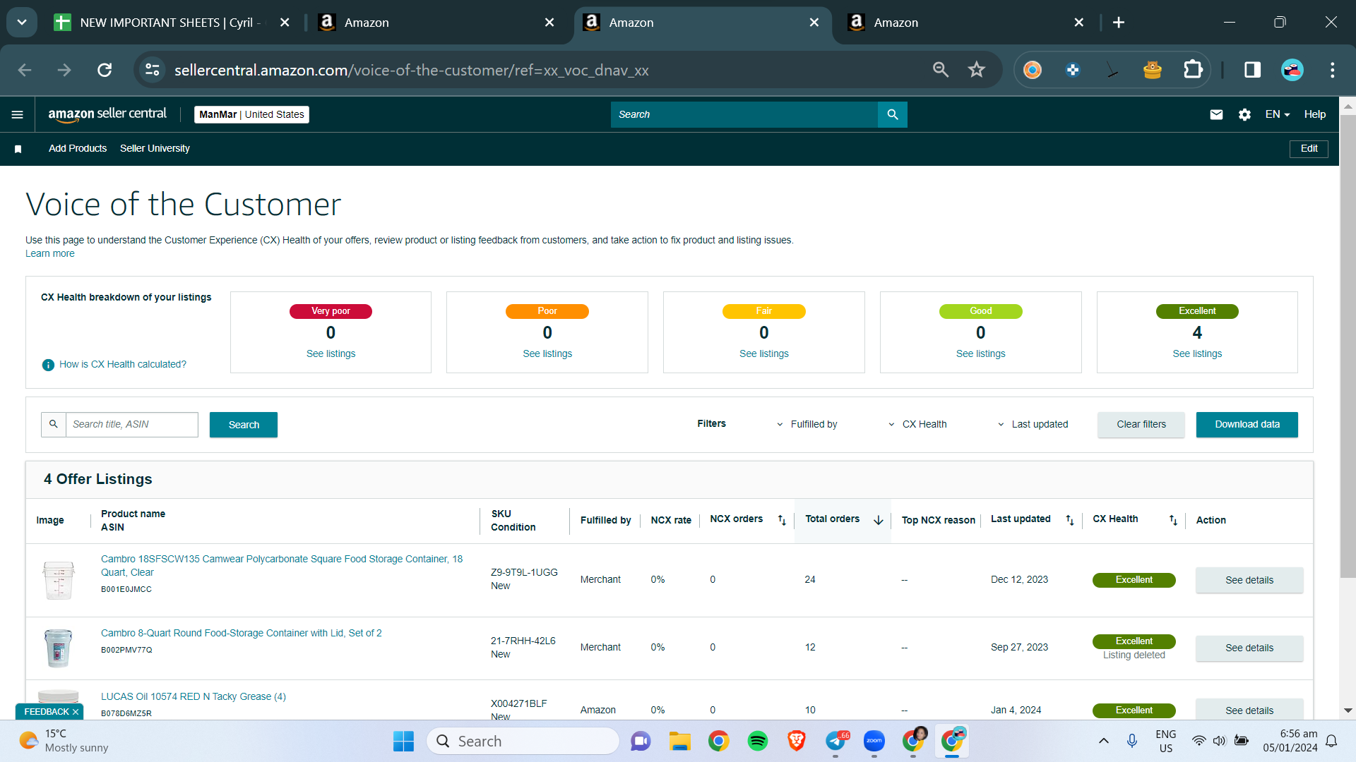Open Seller University menu item
Screen dimensions: 1356x762
click(155, 148)
